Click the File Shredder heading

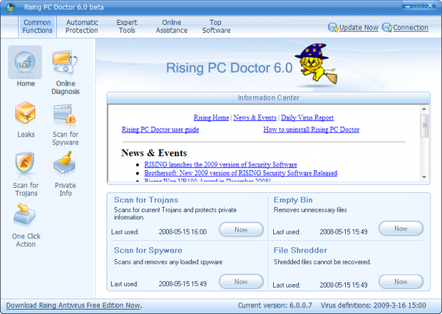tap(300, 250)
